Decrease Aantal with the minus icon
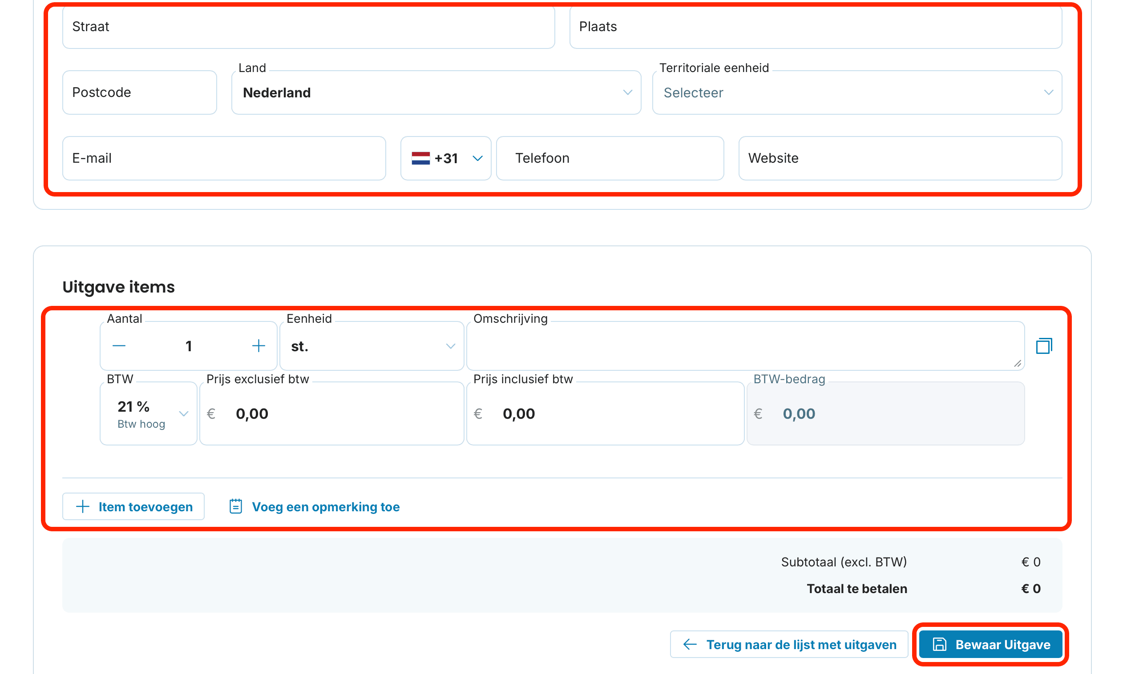 click(119, 346)
